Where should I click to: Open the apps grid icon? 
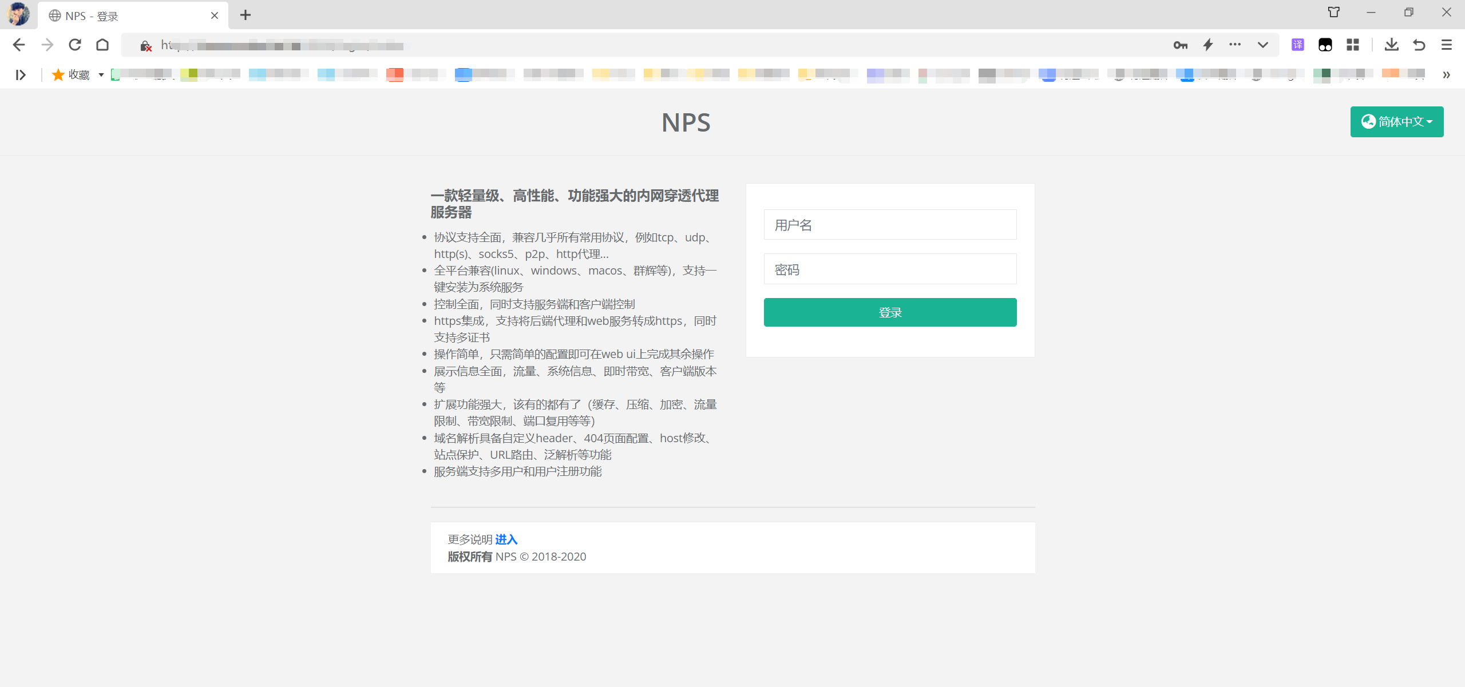pyautogui.click(x=1353, y=44)
